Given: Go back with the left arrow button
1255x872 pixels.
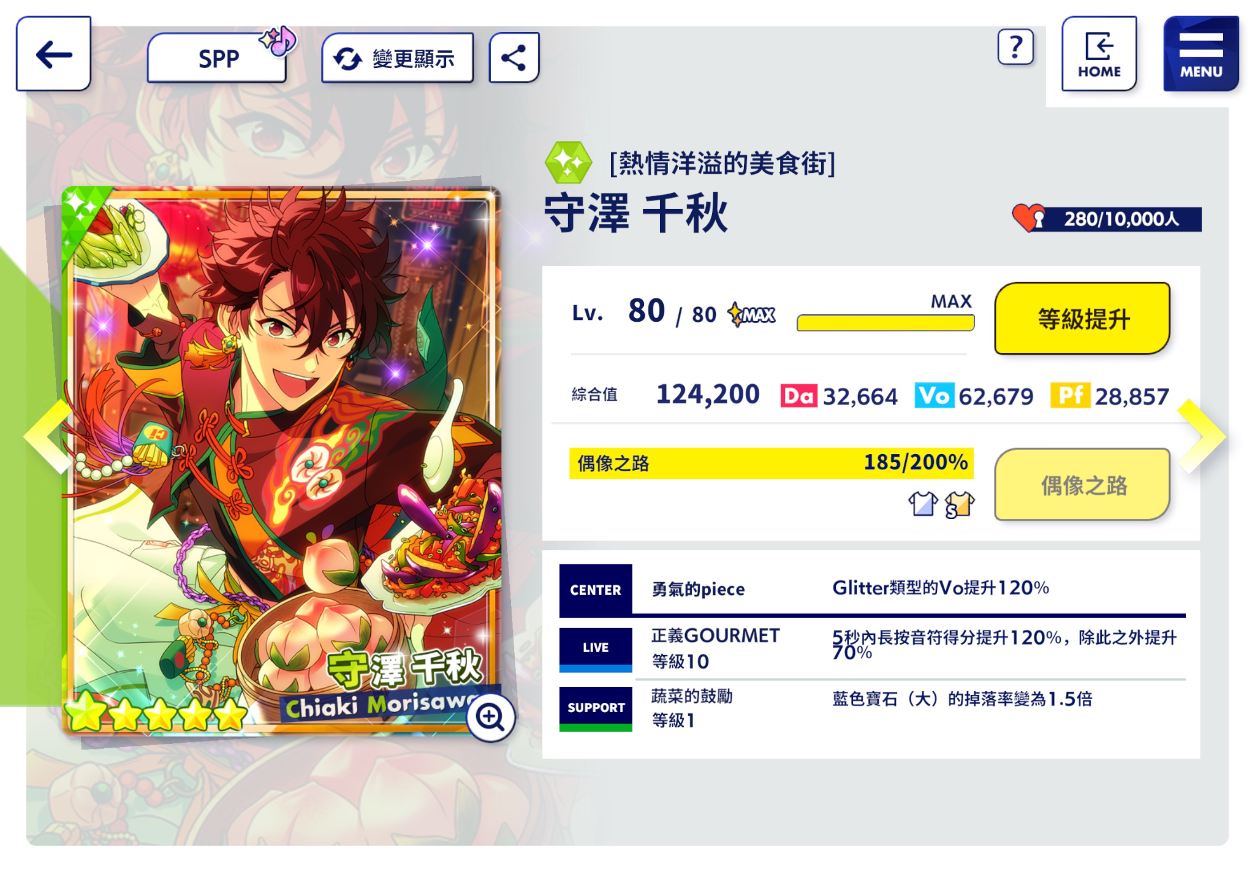Looking at the screenshot, I should (x=54, y=54).
